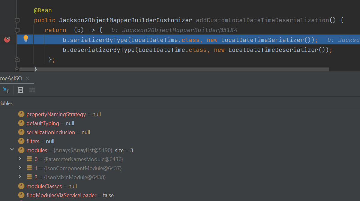Viewport: 360px width, 201px height.
Task: Click the field icon beside propertyNamingStrategy
Action: click(x=21, y=114)
